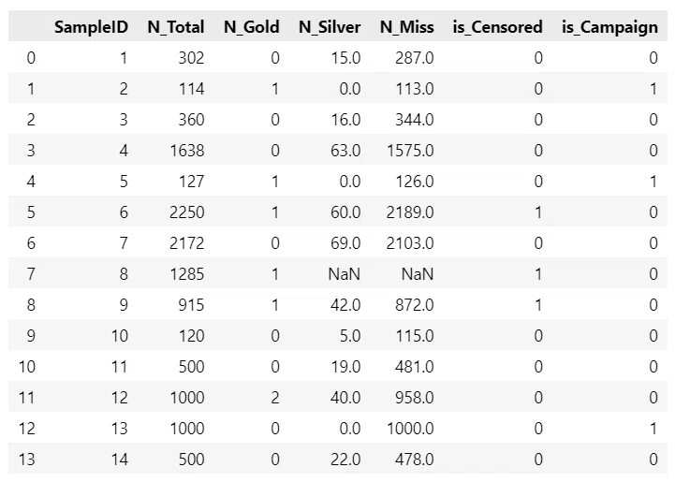
Task: Click N_Total value 302
Action: click(x=191, y=58)
